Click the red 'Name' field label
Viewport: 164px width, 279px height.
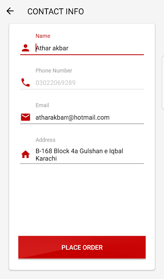(x=43, y=36)
